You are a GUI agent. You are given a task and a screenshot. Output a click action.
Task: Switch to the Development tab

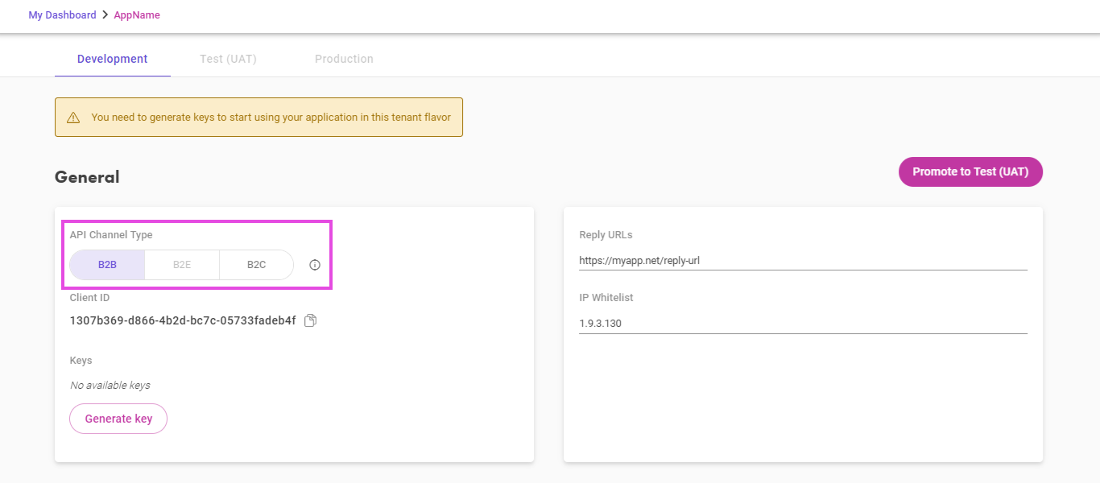click(x=113, y=59)
